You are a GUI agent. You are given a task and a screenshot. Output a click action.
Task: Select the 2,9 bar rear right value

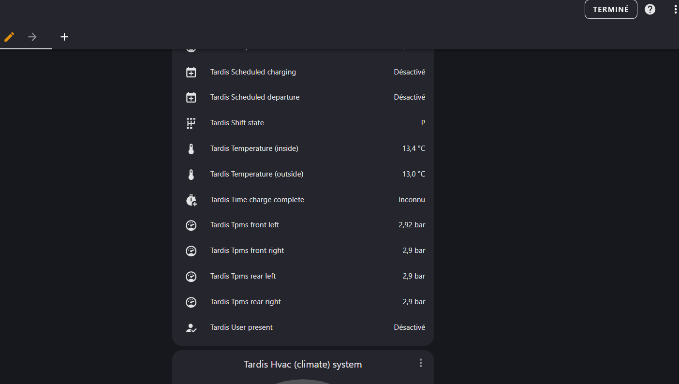[x=413, y=302]
